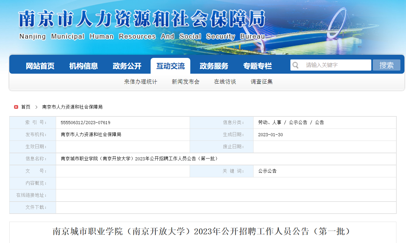Click the red home breadcrumb icon
This screenshot has height=243, width=406.
[x=16, y=107]
